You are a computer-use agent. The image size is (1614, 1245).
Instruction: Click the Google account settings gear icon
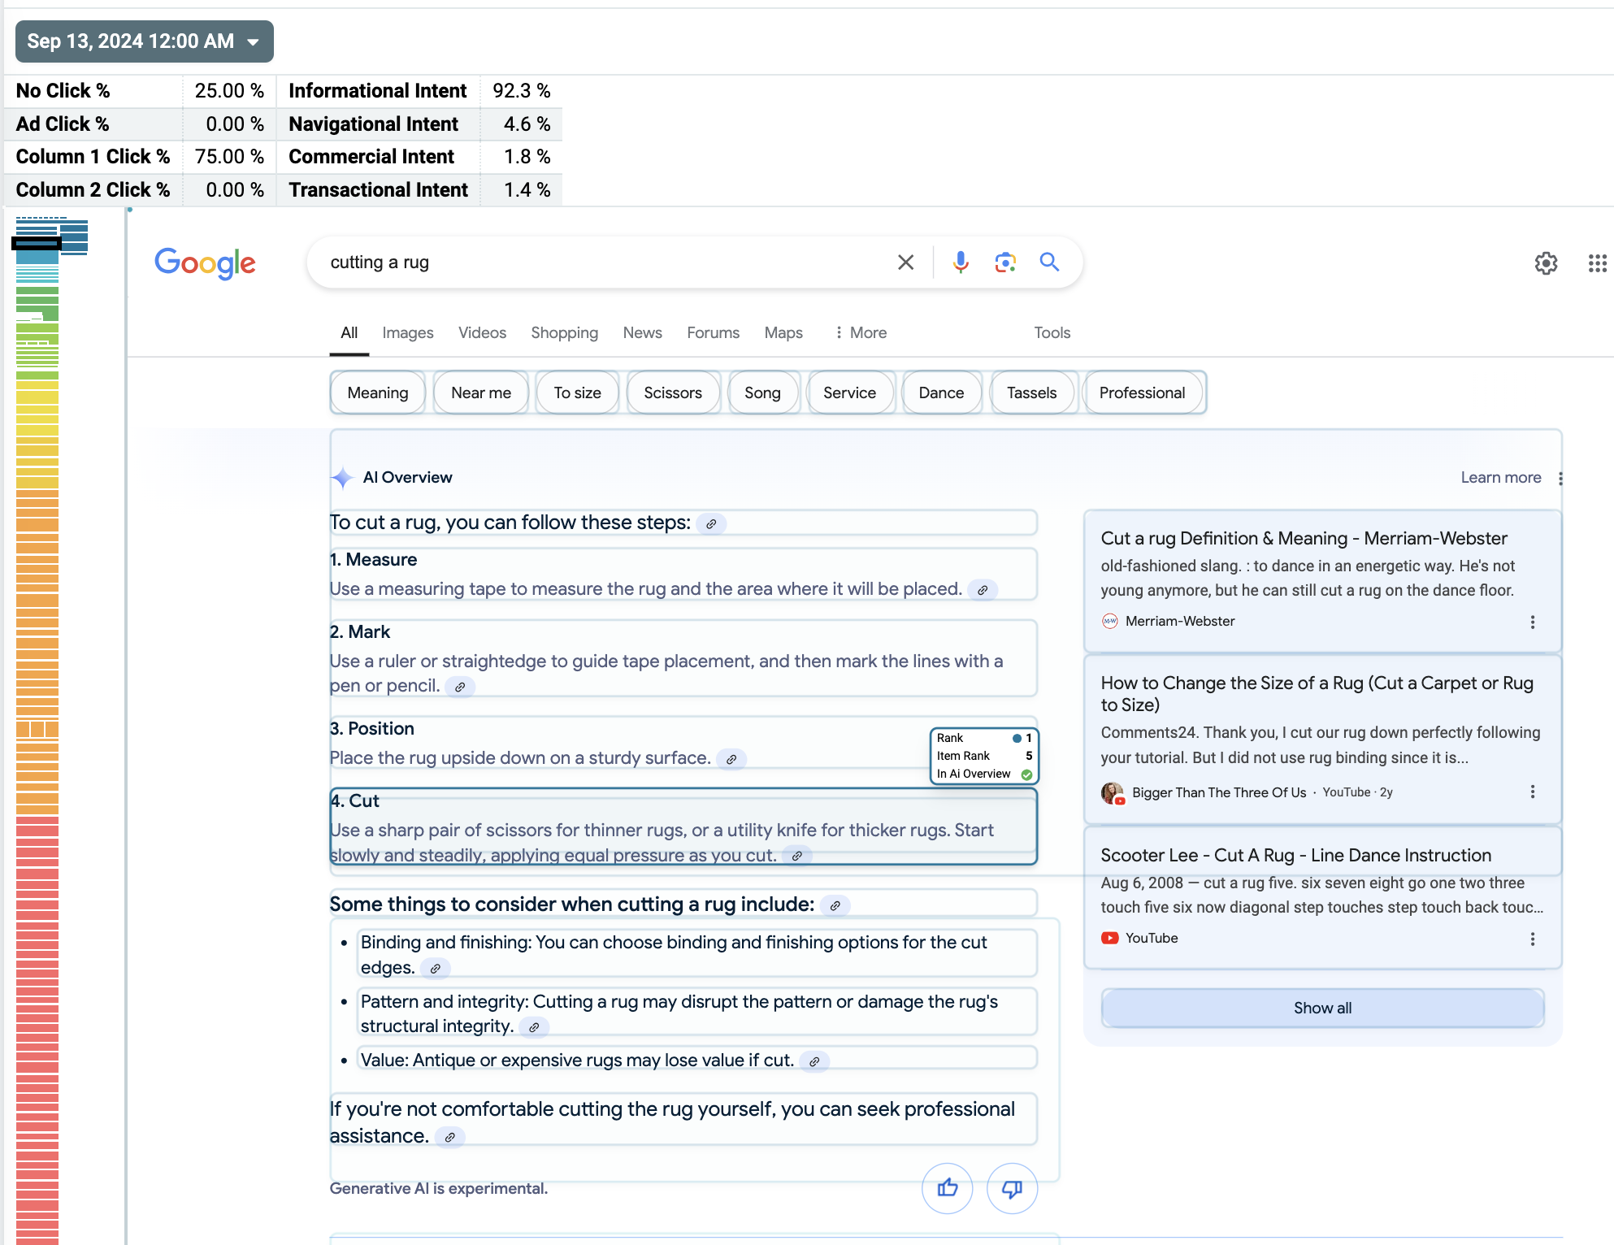[1546, 262]
